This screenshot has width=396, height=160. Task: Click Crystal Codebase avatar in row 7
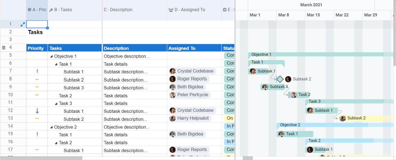(x=173, y=71)
